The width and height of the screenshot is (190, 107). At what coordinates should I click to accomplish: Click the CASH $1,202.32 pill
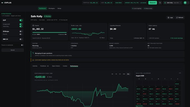click(x=106, y=3)
